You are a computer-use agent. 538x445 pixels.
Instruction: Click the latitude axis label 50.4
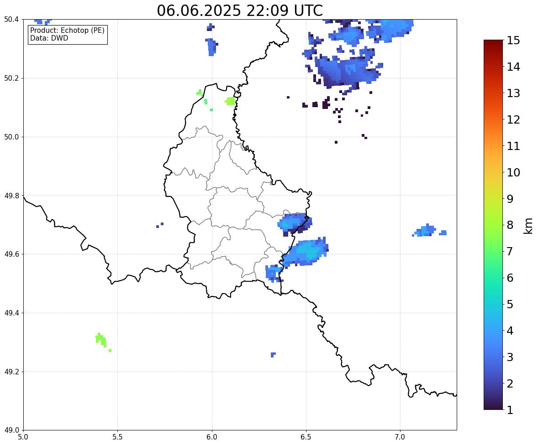(x=11, y=20)
